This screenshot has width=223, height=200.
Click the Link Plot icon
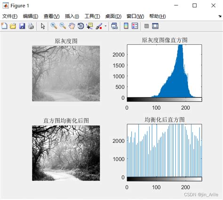click(114, 26)
